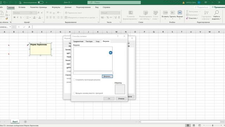This screenshot has height=127, width=225.
Task: Switch to Normal view in status bar
Action: pos(188,125)
